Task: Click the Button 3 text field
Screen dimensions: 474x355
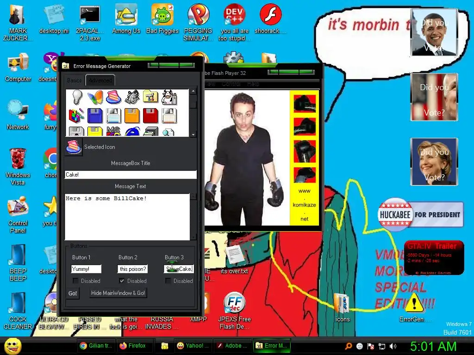Action: pos(179,269)
